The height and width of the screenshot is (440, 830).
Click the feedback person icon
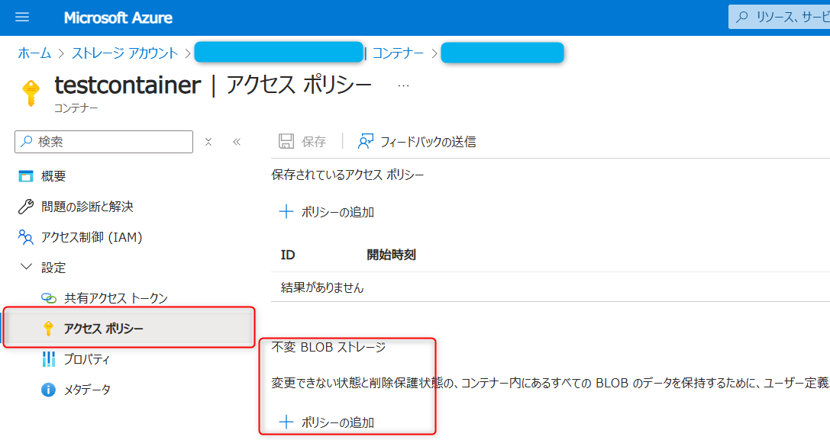tap(365, 141)
